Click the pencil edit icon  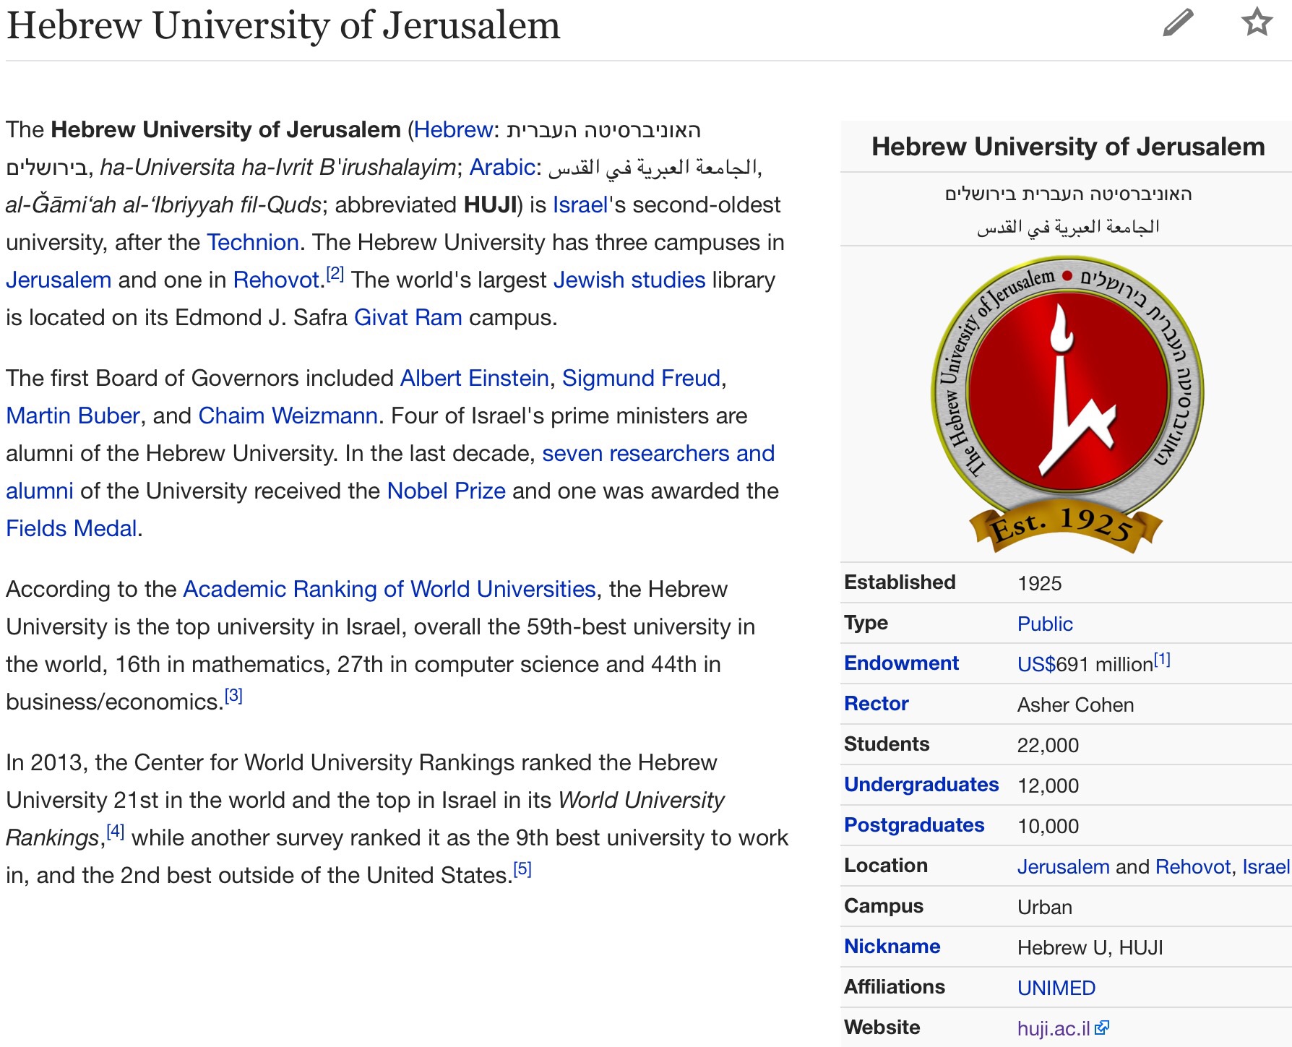(1178, 22)
